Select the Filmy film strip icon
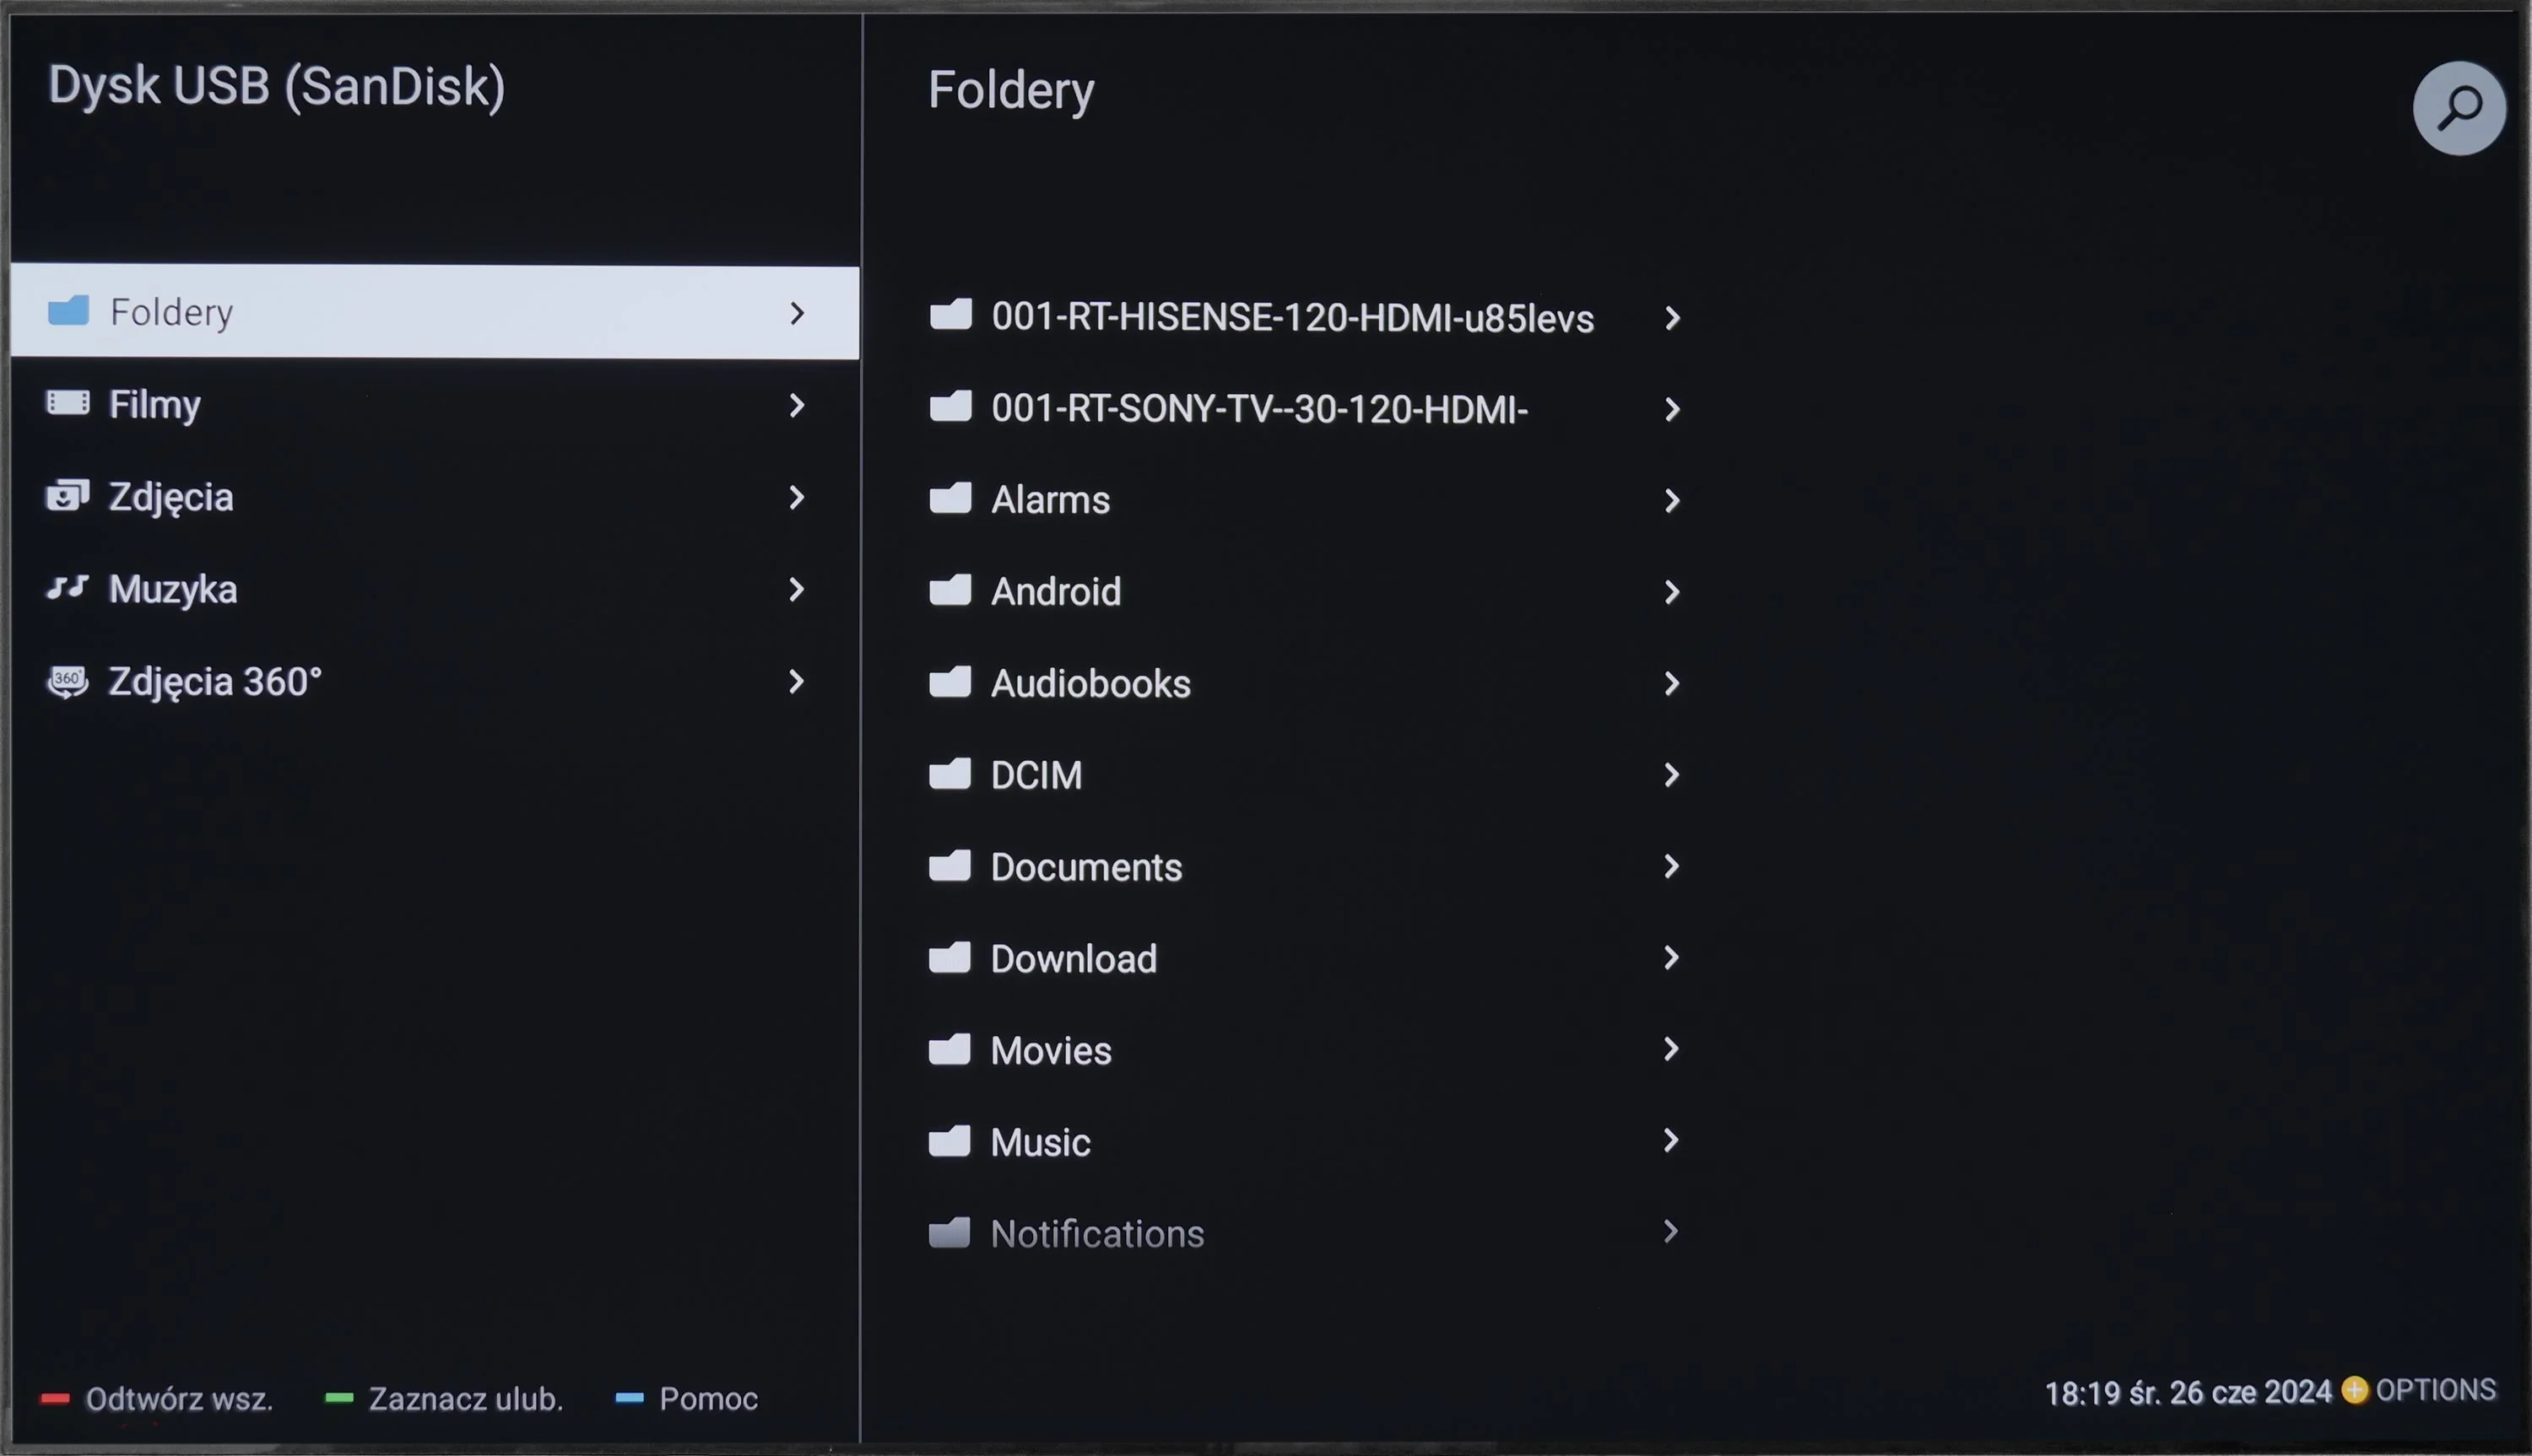The height and width of the screenshot is (1456, 2532). point(68,403)
